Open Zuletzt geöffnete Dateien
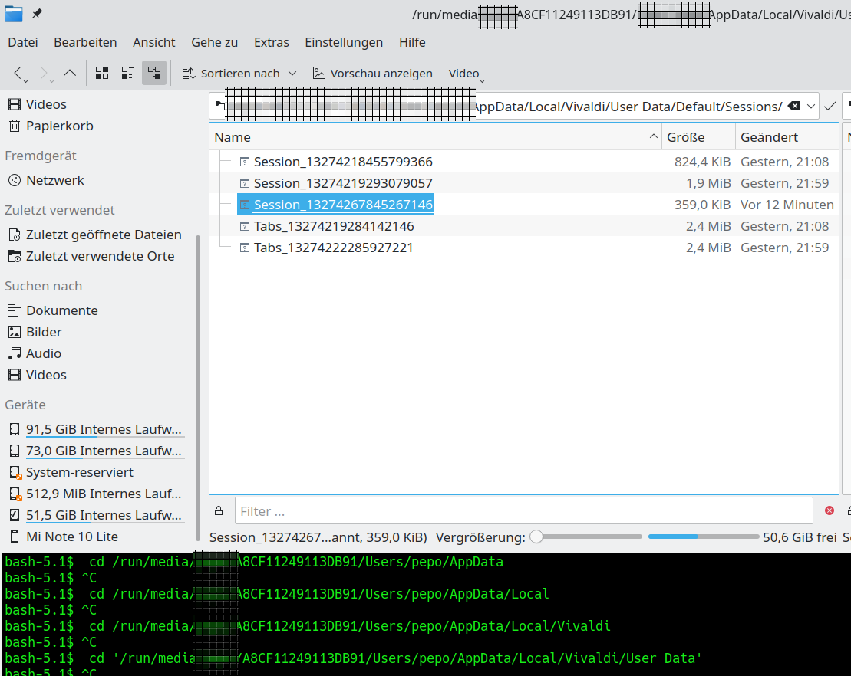 [95, 235]
